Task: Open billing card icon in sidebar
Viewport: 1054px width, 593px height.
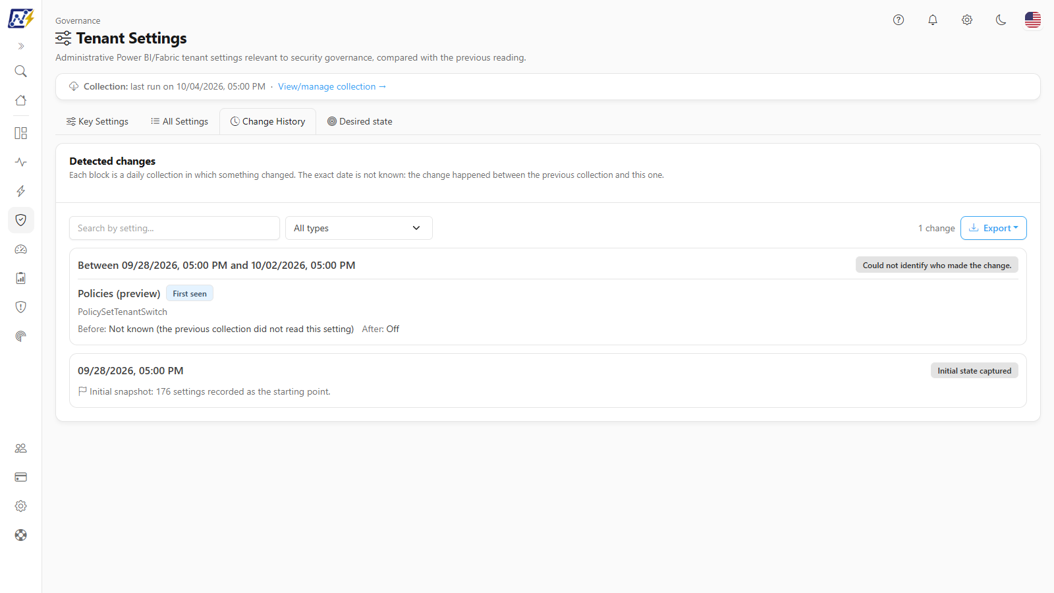Action: pos(21,477)
